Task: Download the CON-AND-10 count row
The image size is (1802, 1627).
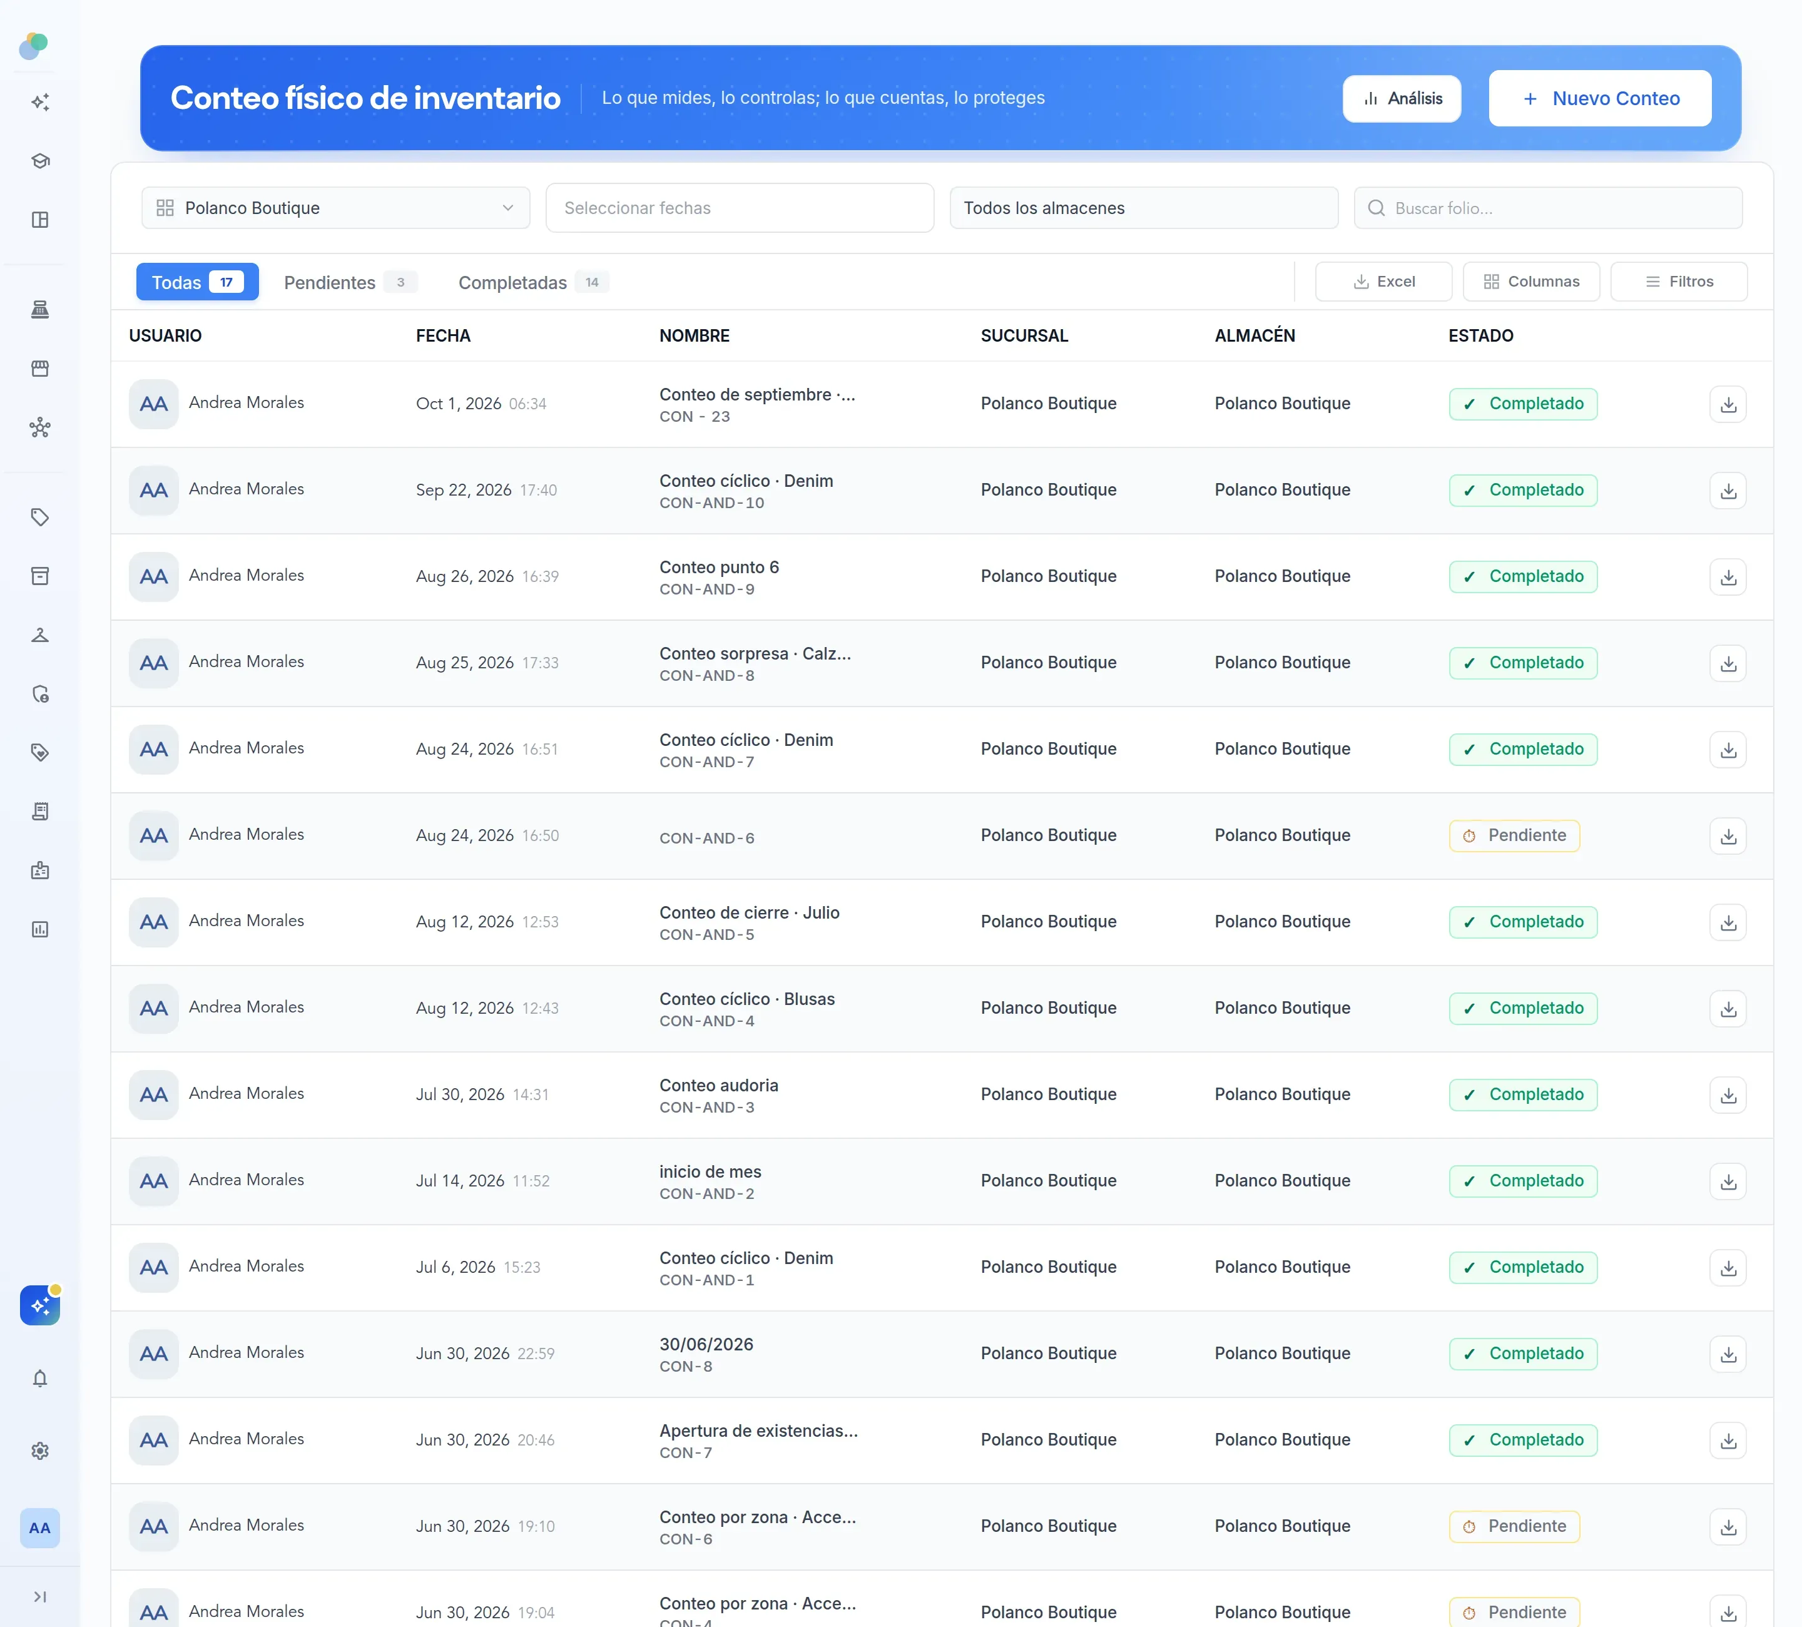Action: 1728,491
